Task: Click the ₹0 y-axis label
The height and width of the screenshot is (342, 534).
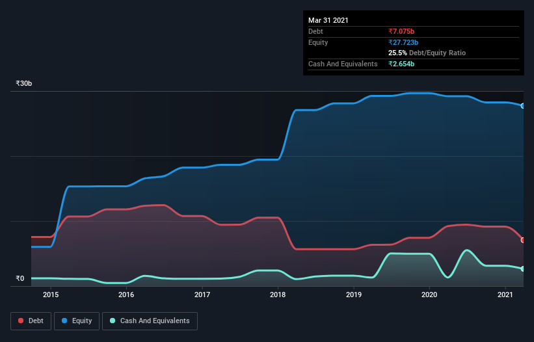Action: 20,278
